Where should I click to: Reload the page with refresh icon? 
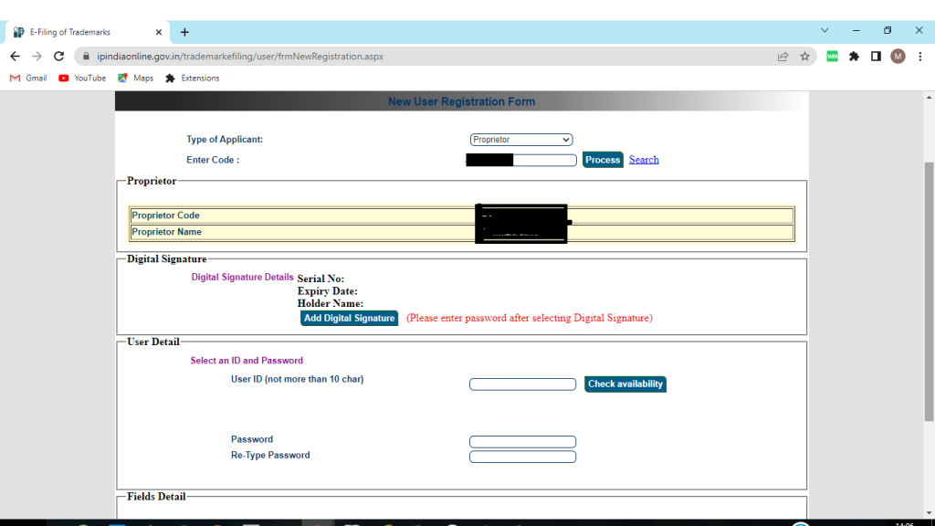point(59,56)
